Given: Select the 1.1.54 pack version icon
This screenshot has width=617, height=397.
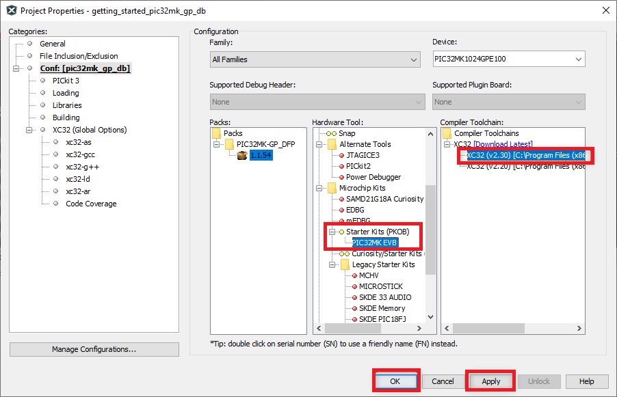Looking at the screenshot, I should click(x=241, y=155).
